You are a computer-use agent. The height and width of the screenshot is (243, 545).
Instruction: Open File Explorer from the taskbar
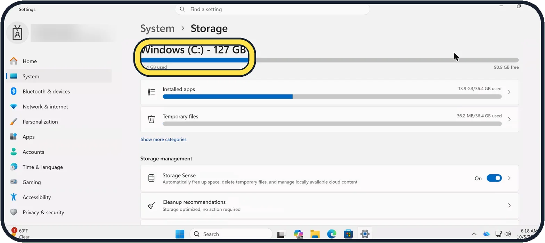pyautogui.click(x=315, y=234)
